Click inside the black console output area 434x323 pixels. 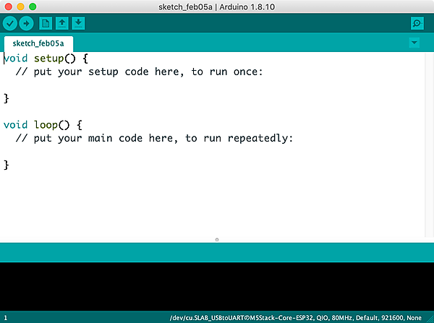click(x=217, y=285)
